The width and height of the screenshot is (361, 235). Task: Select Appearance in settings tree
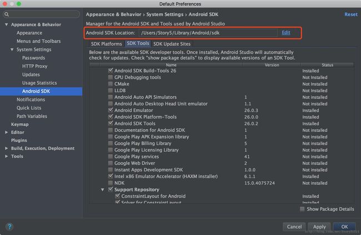(x=29, y=33)
